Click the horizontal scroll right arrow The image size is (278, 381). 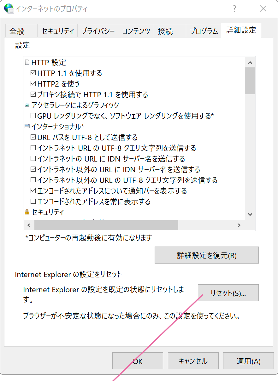point(239,225)
